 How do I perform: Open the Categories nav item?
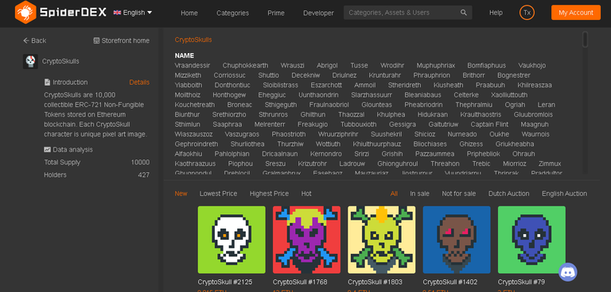tap(232, 13)
